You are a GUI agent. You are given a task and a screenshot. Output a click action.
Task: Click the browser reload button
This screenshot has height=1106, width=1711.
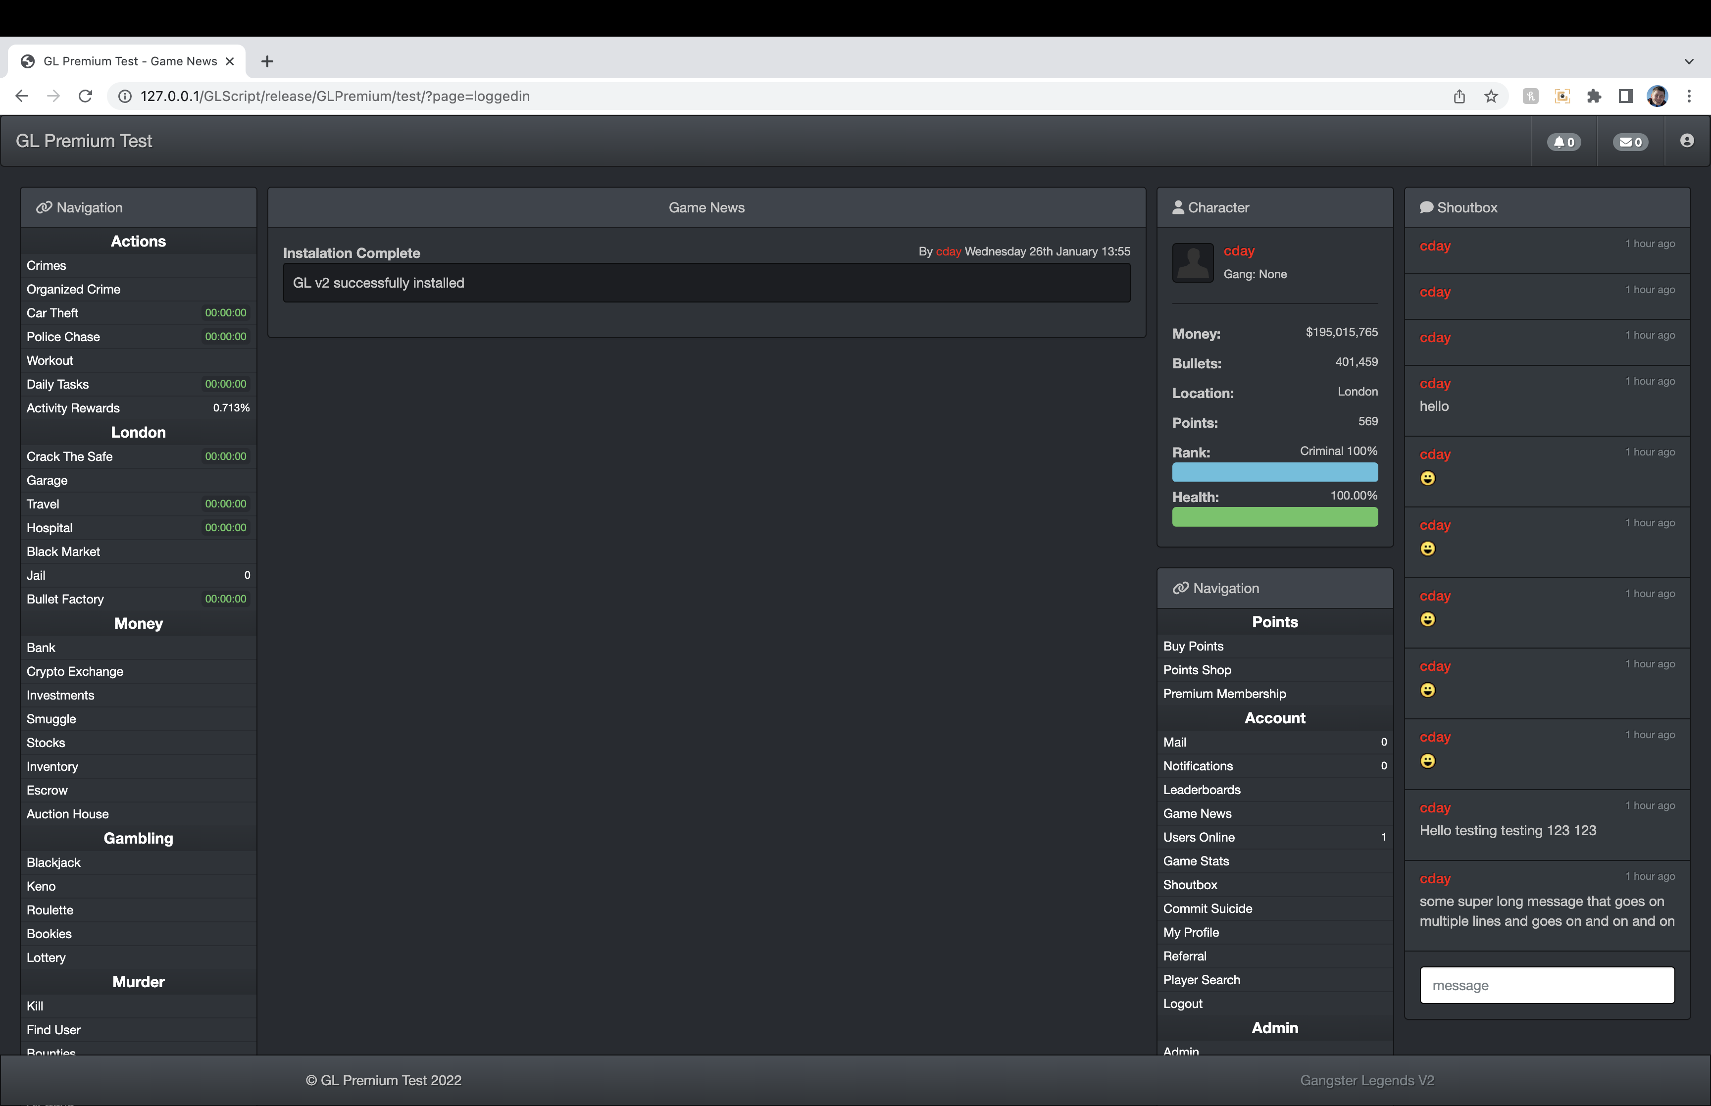pos(86,96)
